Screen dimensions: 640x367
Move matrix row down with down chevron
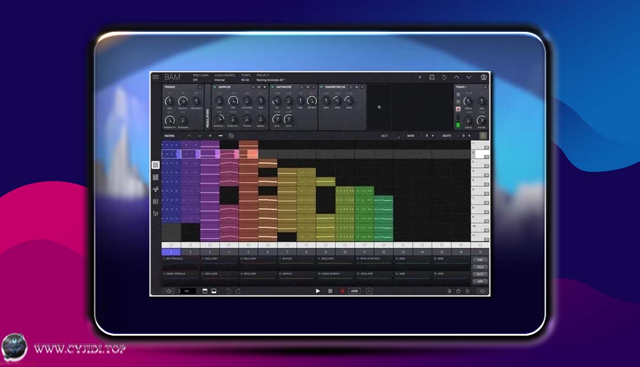point(200,136)
